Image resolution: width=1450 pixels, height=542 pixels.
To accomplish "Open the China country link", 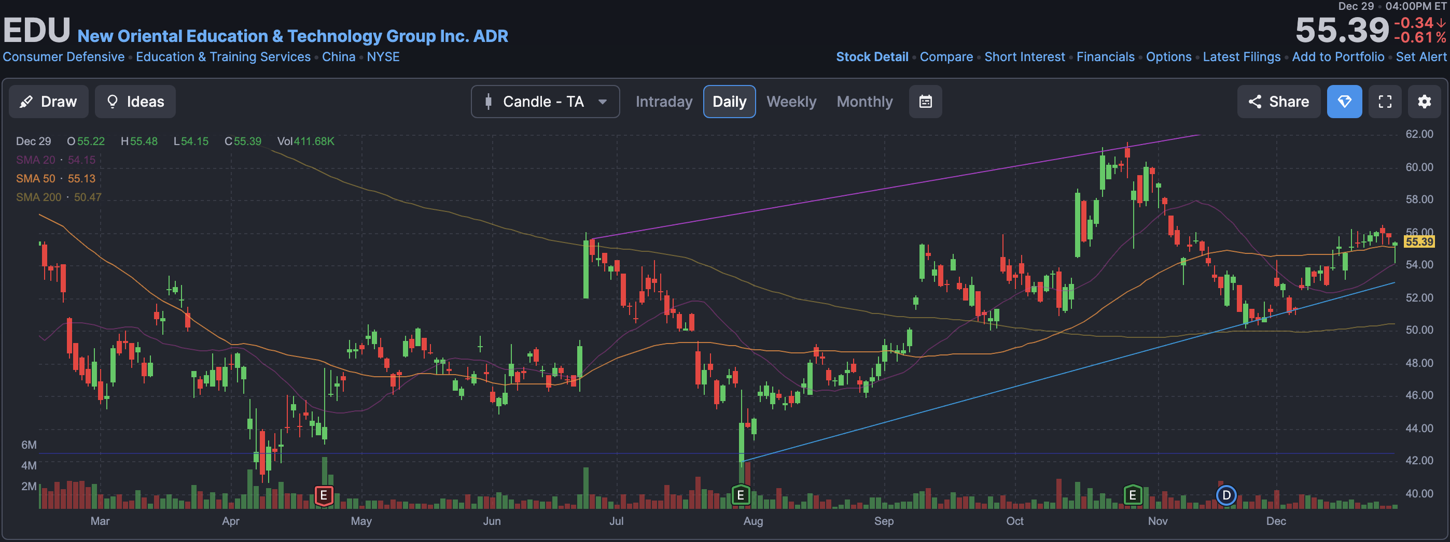I will 338,57.
